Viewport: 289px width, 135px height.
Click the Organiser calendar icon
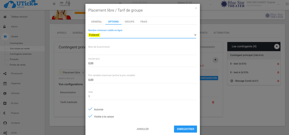(5, 83)
